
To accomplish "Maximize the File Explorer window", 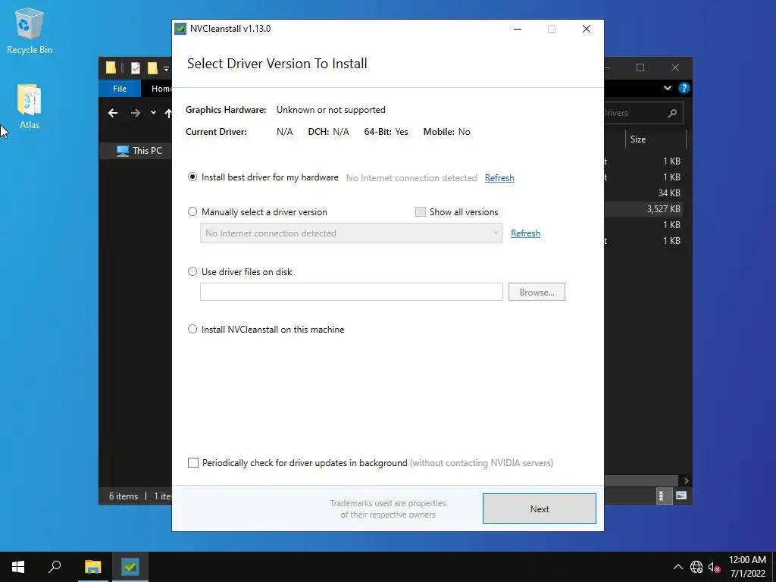I will pyautogui.click(x=640, y=67).
